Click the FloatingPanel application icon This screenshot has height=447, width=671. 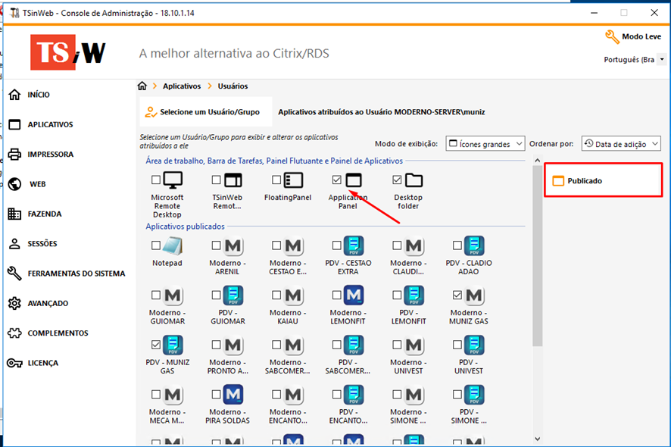[x=293, y=180]
